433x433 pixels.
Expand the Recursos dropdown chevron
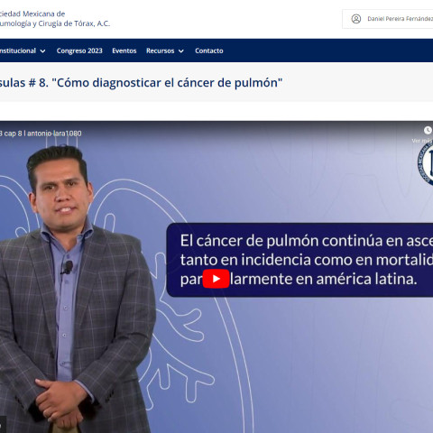[x=181, y=51]
